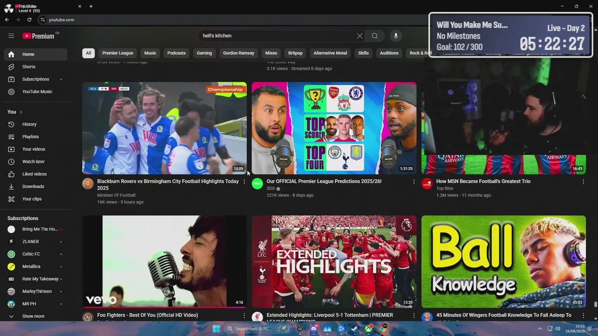Select the Alternative Metal filter chip
Screen dimensions: 598x336
(330, 53)
